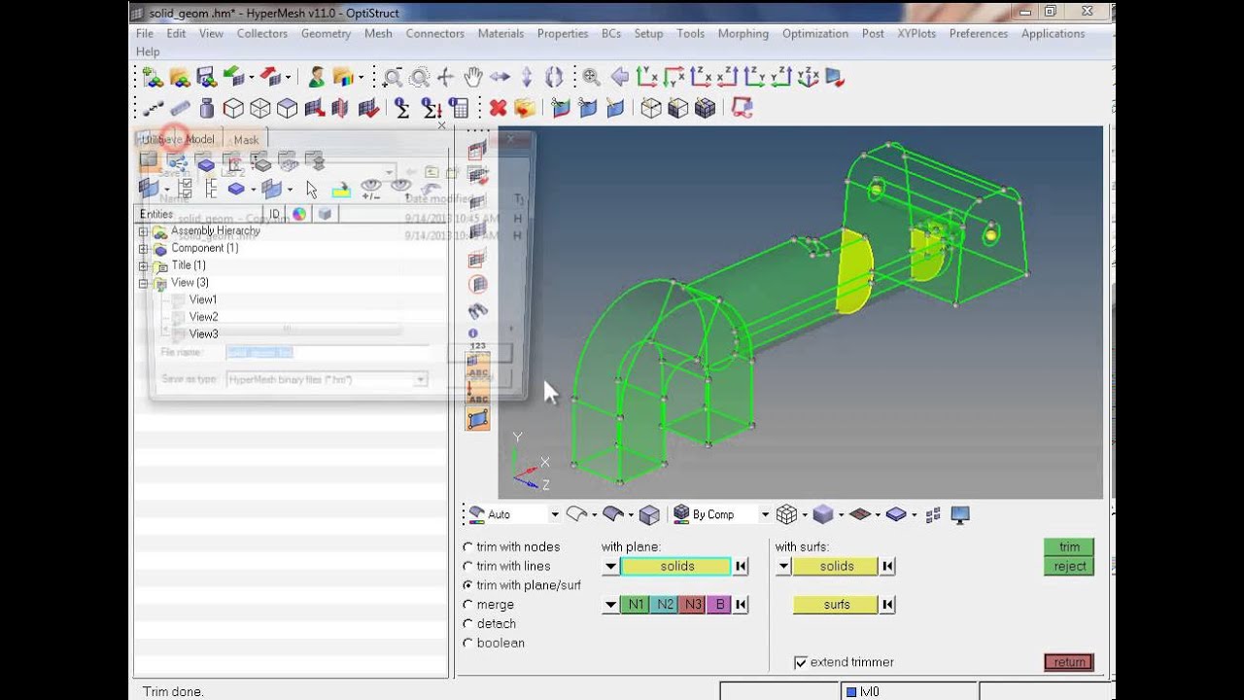Screen dimensions: 1244x700
Task: Open with plane solids selector dropdown arrow
Action: 610,566
